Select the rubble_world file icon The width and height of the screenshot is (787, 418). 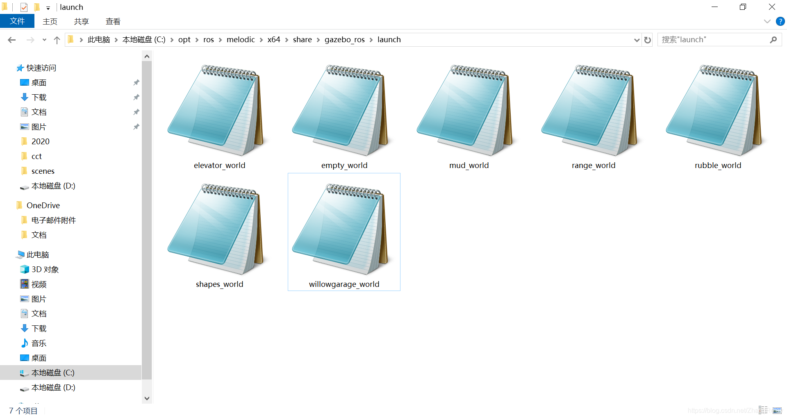point(716,110)
